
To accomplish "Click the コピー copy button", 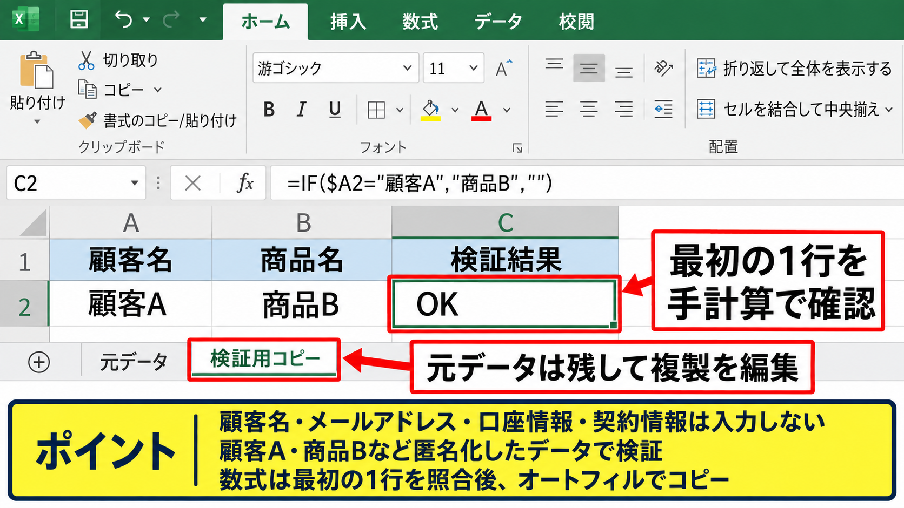I will [111, 90].
